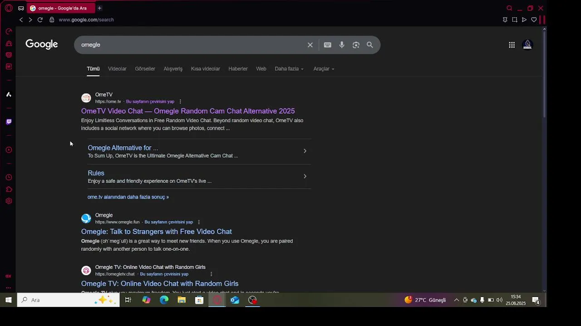The image size is (581, 326).
Task: Open more options for ome.tv result
Action: [180, 101]
